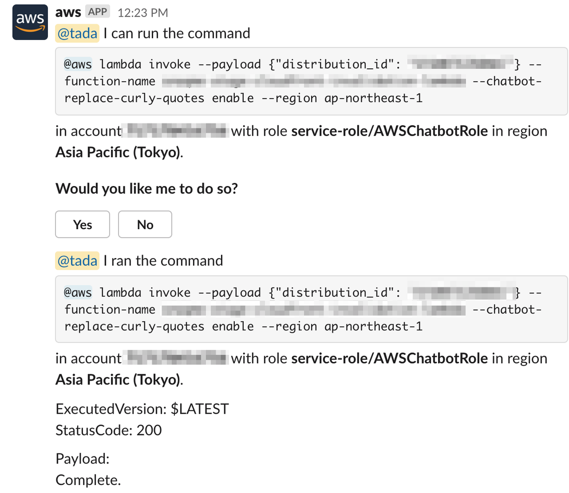Decline with the No button

[x=145, y=224]
